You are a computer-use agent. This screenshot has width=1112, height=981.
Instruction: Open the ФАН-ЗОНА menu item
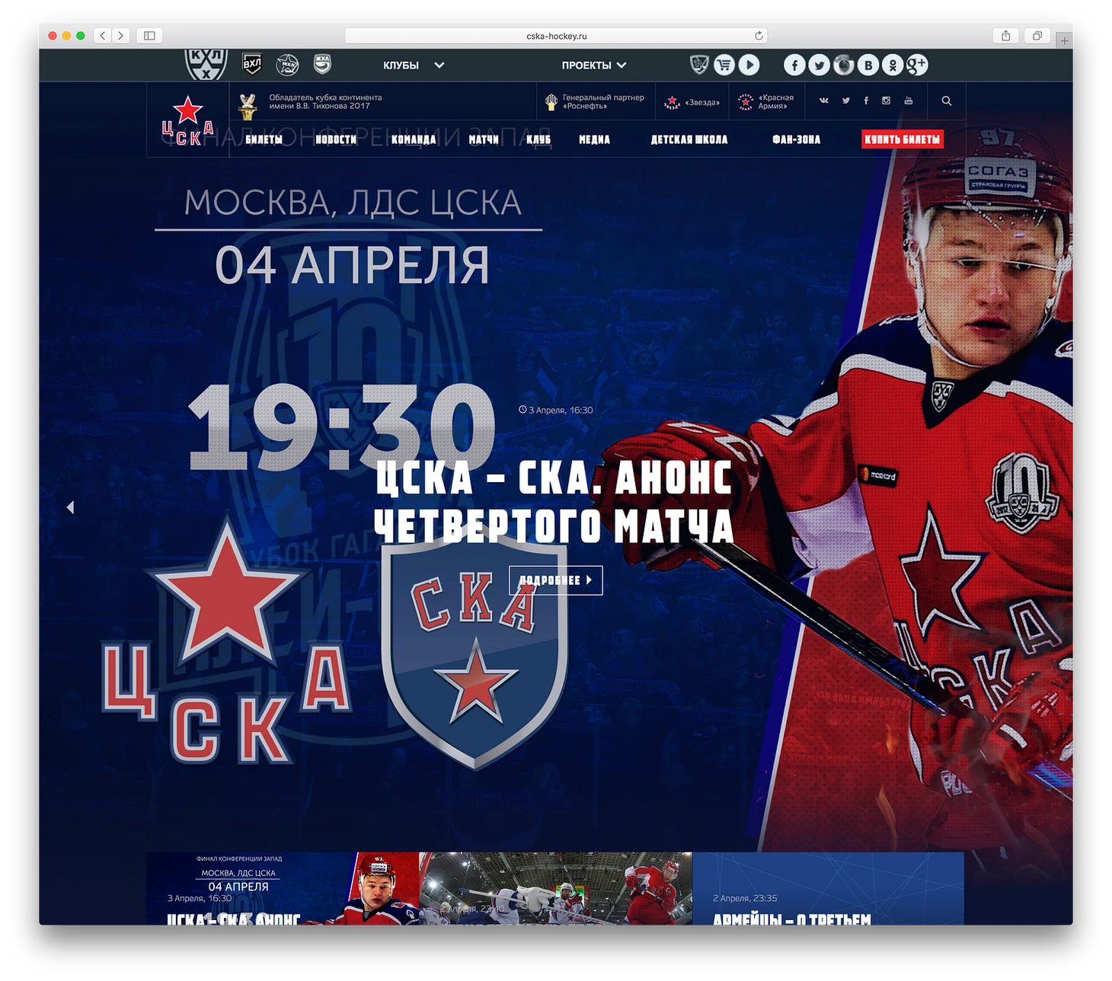797,139
